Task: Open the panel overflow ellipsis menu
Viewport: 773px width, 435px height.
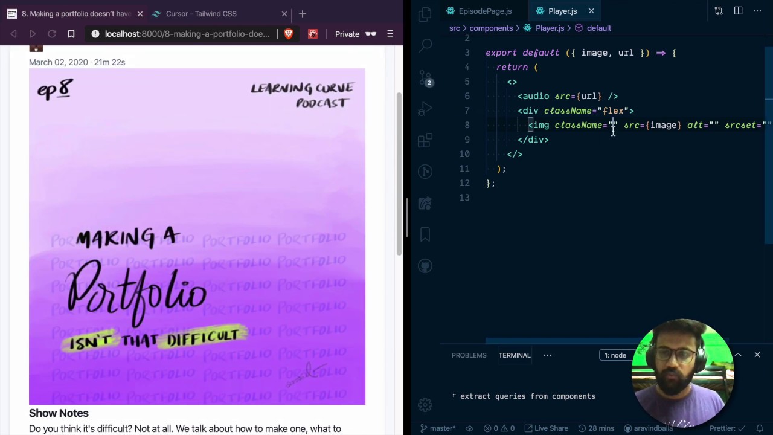Action: coord(548,355)
